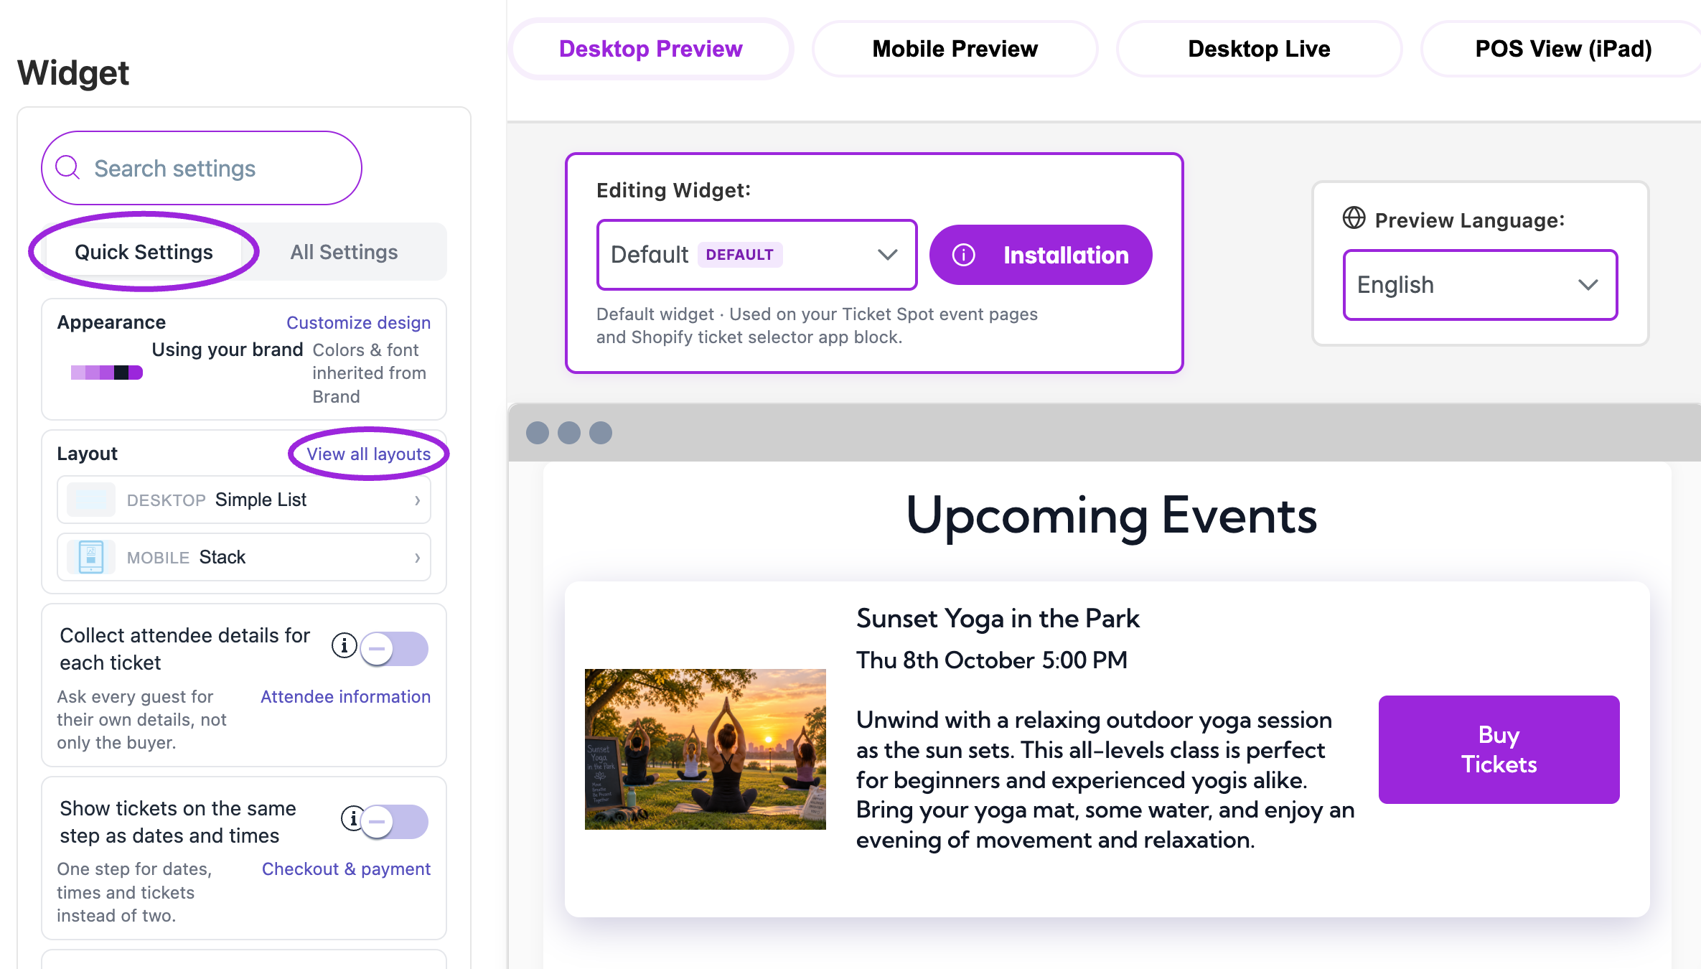Screen dimensions: 1701x969
Task: Toggle Show tickets on the same step switch
Action: point(394,821)
